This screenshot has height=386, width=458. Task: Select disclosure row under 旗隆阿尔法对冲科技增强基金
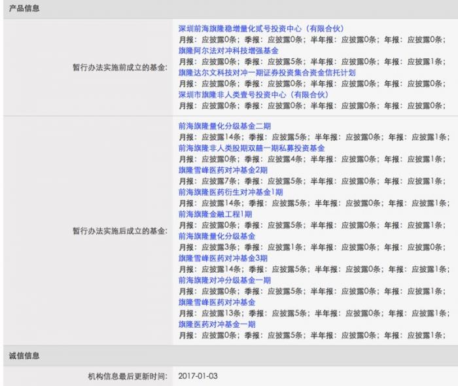coord(312,62)
